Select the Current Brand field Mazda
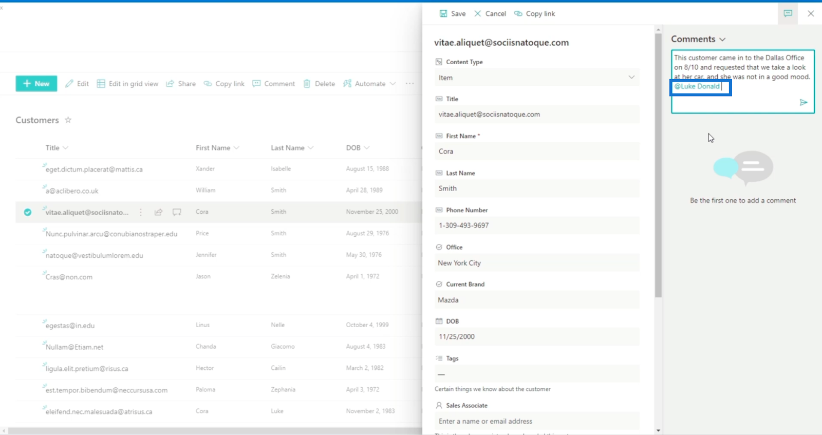Image resolution: width=822 pixels, height=435 pixels. [x=537, y=300]
